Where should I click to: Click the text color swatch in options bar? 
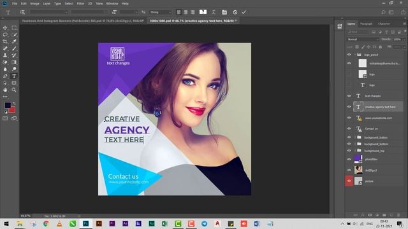pyautogui.click(x=203, y=12)
